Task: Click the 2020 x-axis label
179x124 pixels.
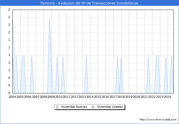Action: pyautogui.click(x=136, y=97)
